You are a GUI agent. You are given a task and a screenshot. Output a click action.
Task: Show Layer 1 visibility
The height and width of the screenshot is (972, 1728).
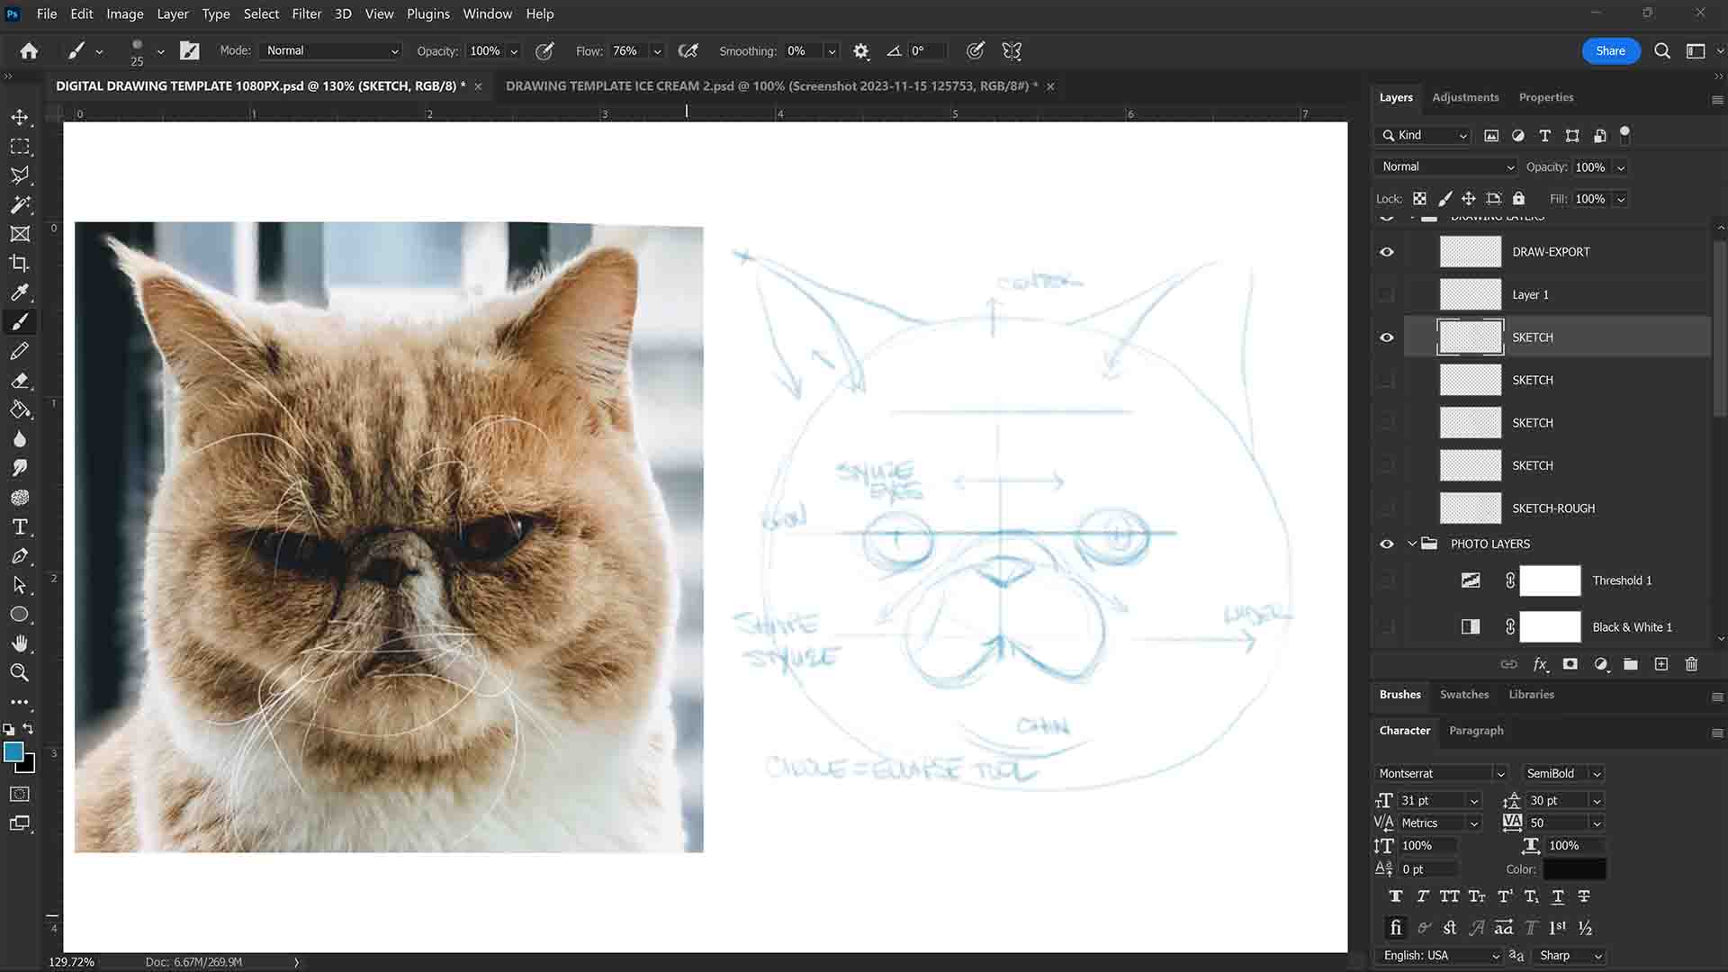[1387, 294]
